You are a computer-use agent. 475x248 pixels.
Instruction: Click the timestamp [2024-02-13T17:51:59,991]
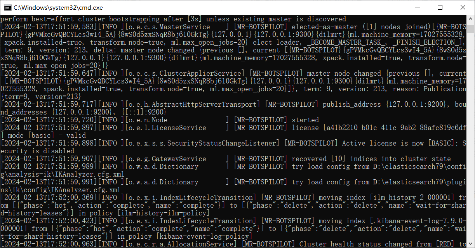pyautogui.click(x=49, y=182)
